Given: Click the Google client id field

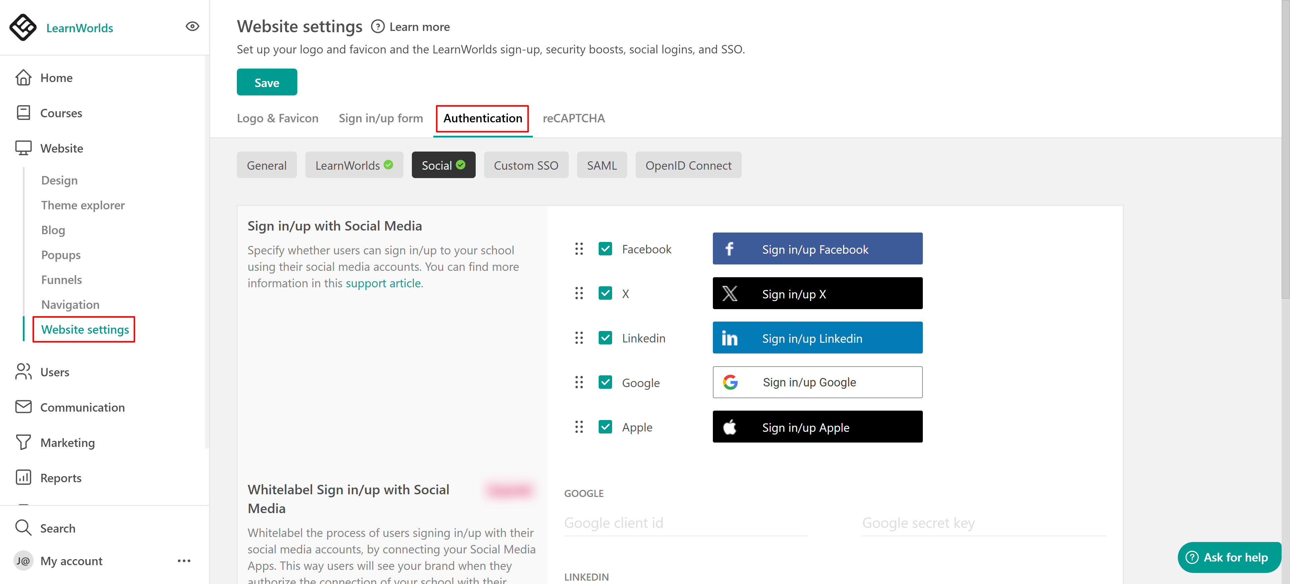Looking at the screenshot, I should click(x=685, y=523).
